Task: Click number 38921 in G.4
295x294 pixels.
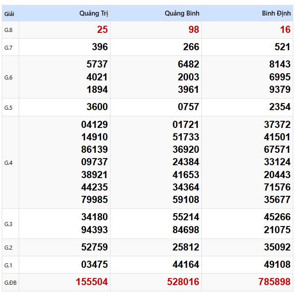Action: tap(94, 175)
